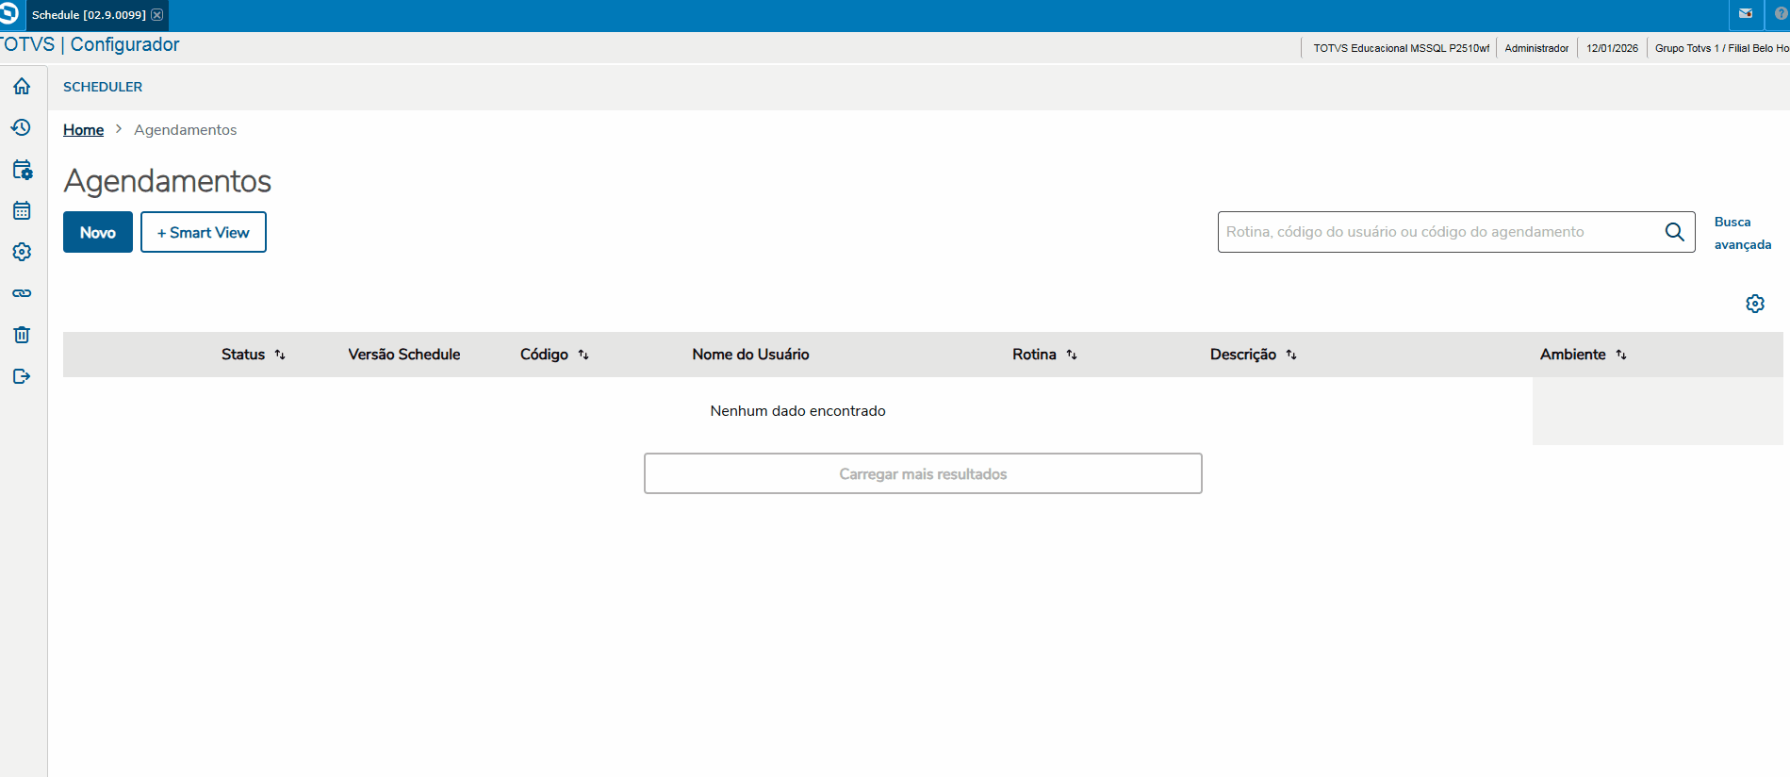This screenshot has width=1790, height=777.
Task: Open the history clock icon in the sidebar
Action: [x=22, y=127]
